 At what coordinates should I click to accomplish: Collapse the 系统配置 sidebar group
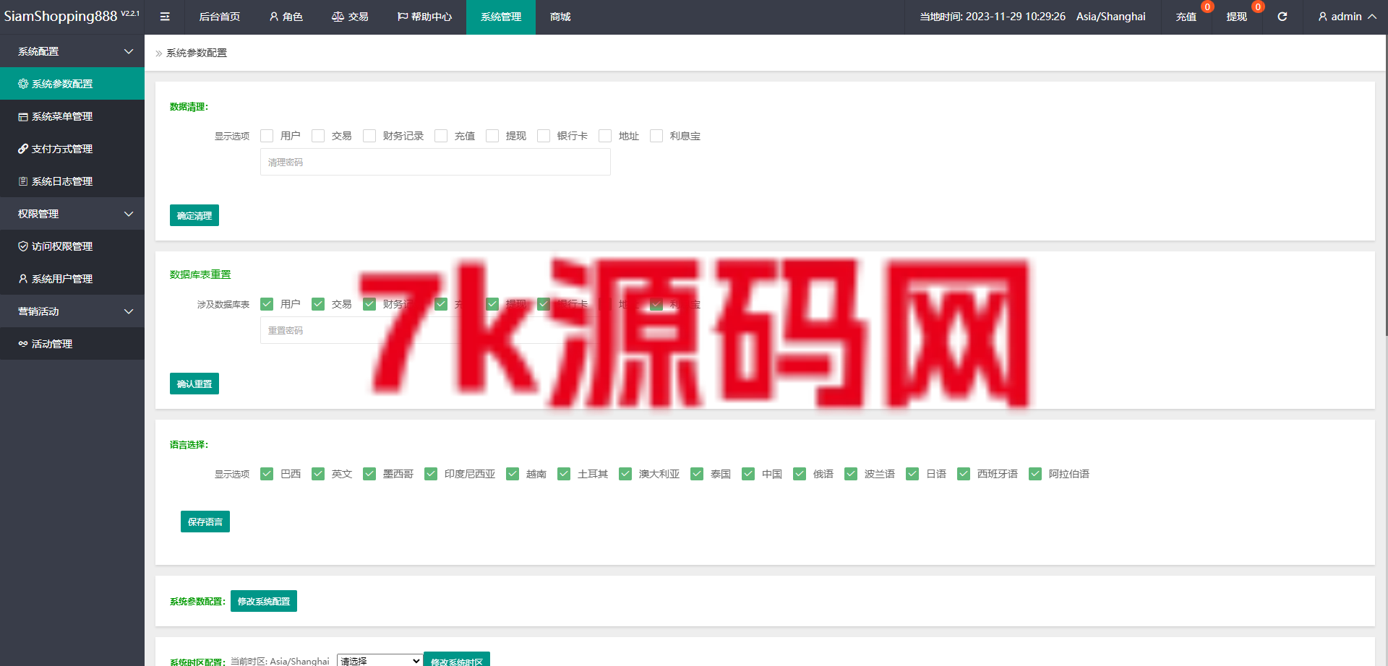(72, 51)
